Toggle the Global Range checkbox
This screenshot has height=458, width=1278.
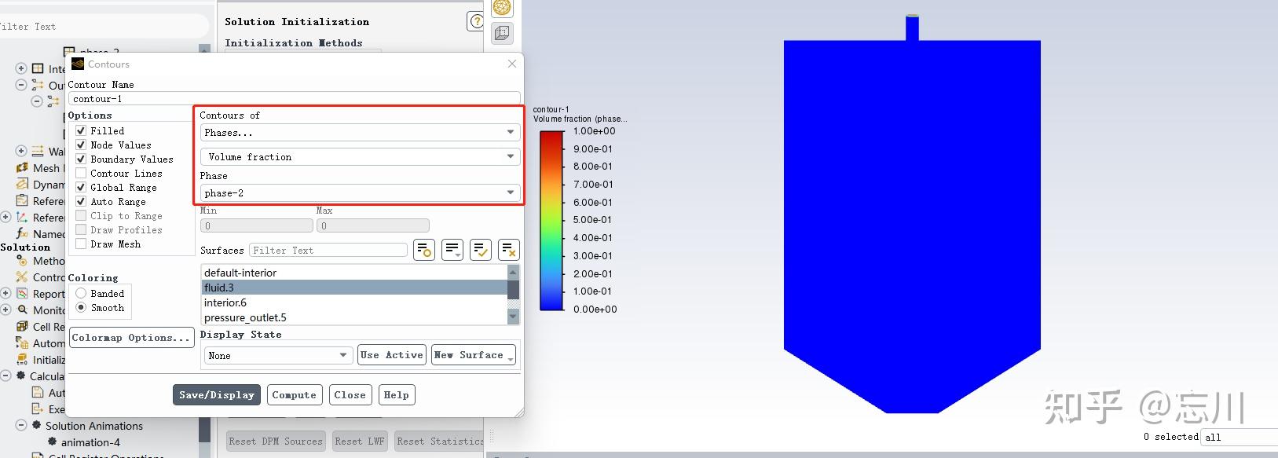pos(81,187)
